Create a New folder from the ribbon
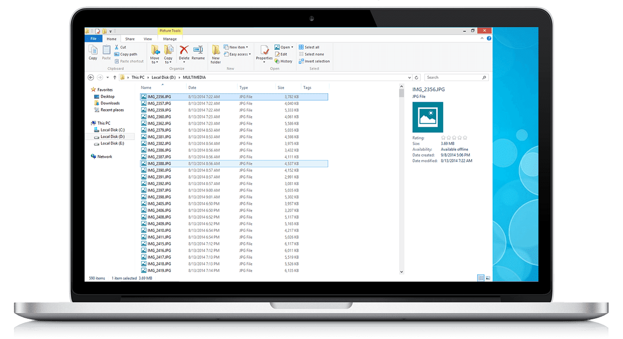Image resolution: width=623 pixels, height=339 pixels. point(216,54)
